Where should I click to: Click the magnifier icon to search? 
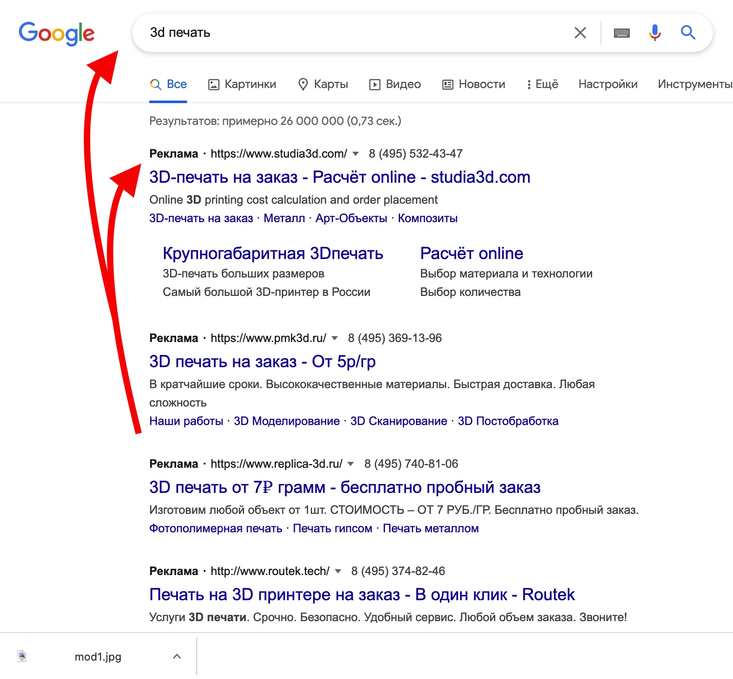point(688,32)
